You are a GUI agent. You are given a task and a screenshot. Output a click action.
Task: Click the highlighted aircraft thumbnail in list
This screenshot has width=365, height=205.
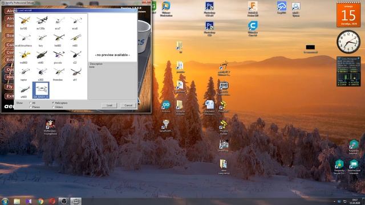point(41,90)
